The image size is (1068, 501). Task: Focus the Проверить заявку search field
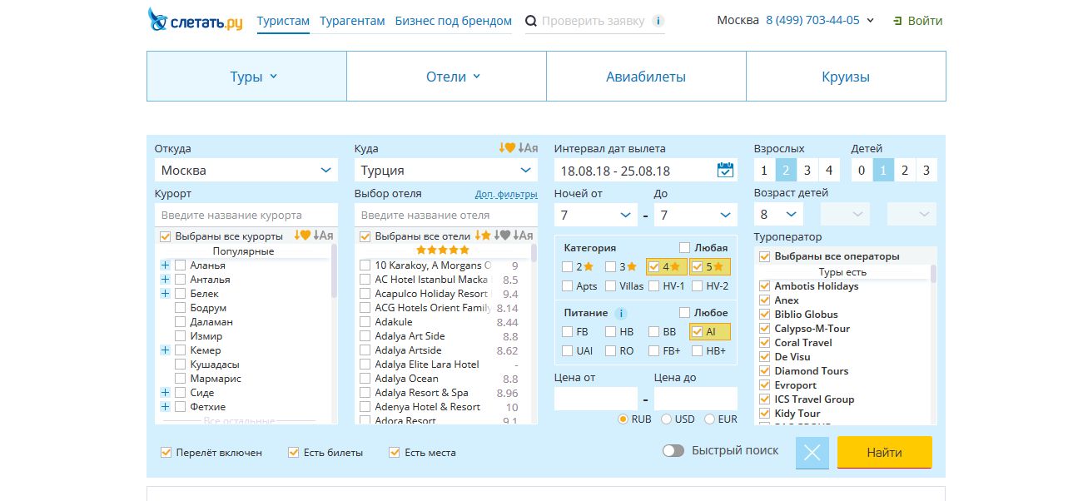(x=593, y=21)
